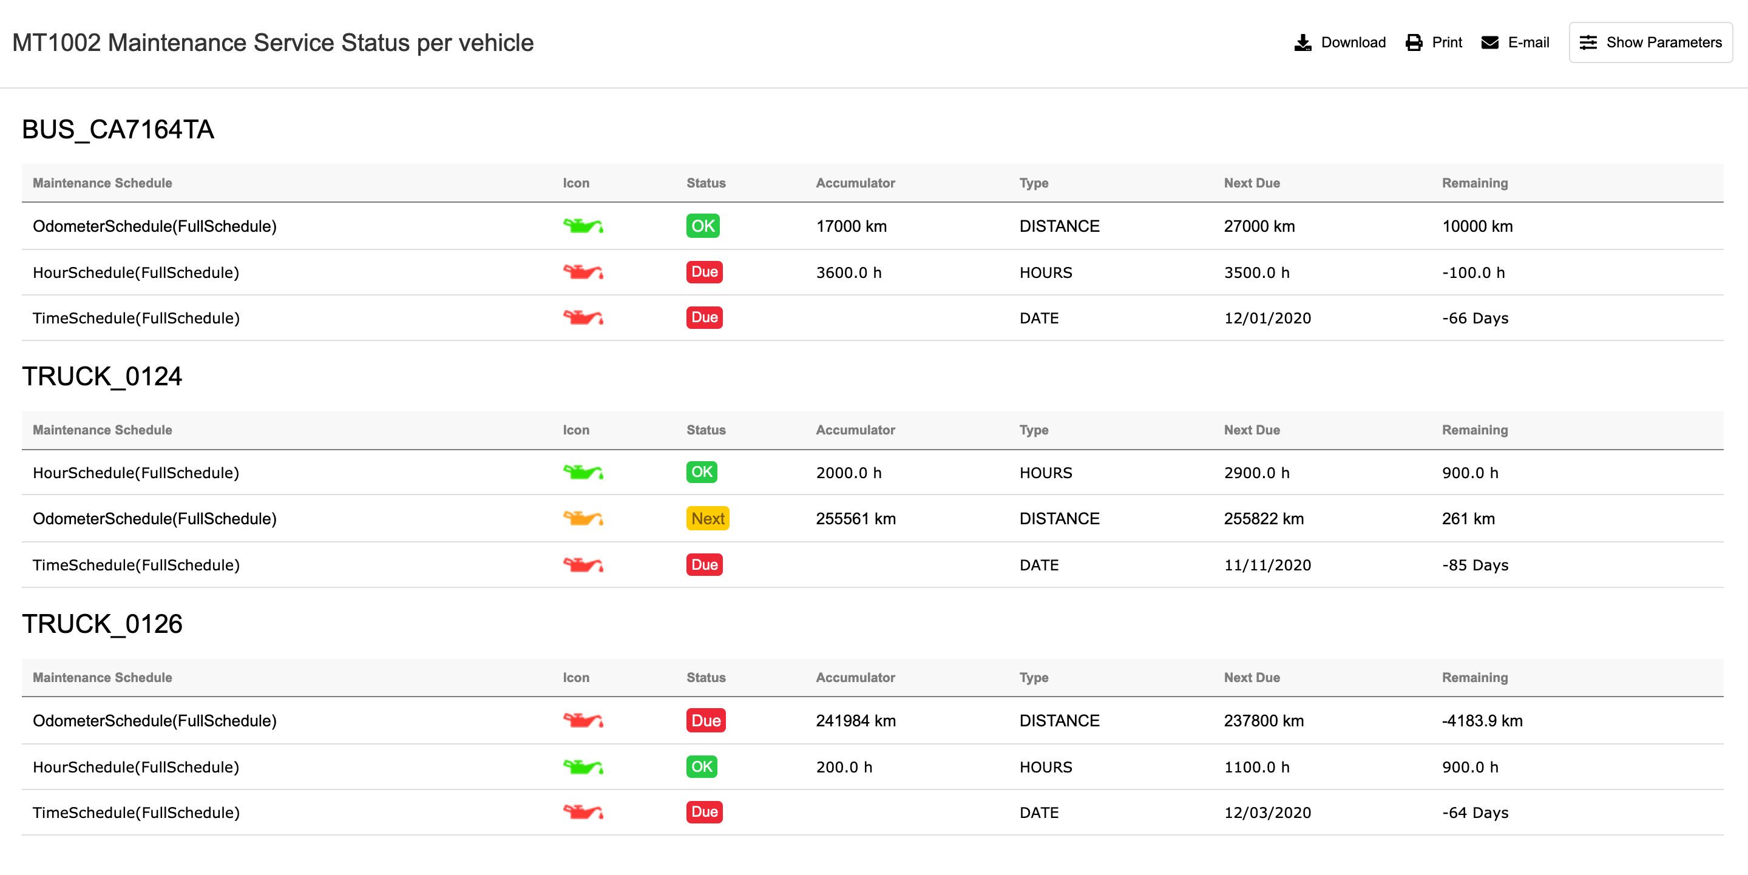Image resolution: width=1748 pixels, height=875 pixels.
Task: Click the 200.0 h accumulator value
Action: (844, 766)
